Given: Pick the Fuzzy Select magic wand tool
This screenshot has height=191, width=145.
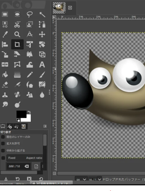Looking at the screenshot, I should pos(42,14).
